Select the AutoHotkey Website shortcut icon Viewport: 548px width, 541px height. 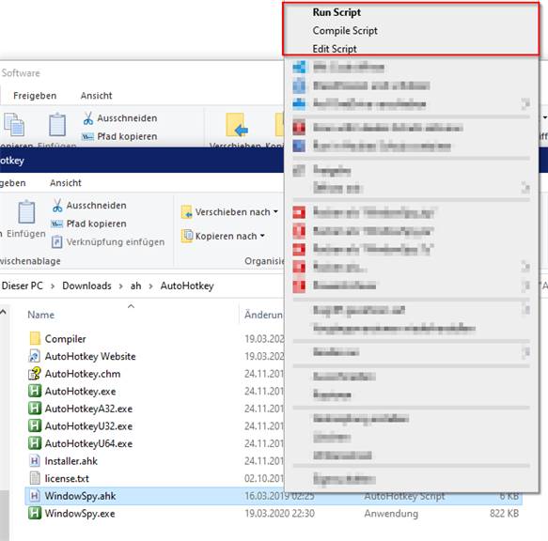tap(35, 356)
